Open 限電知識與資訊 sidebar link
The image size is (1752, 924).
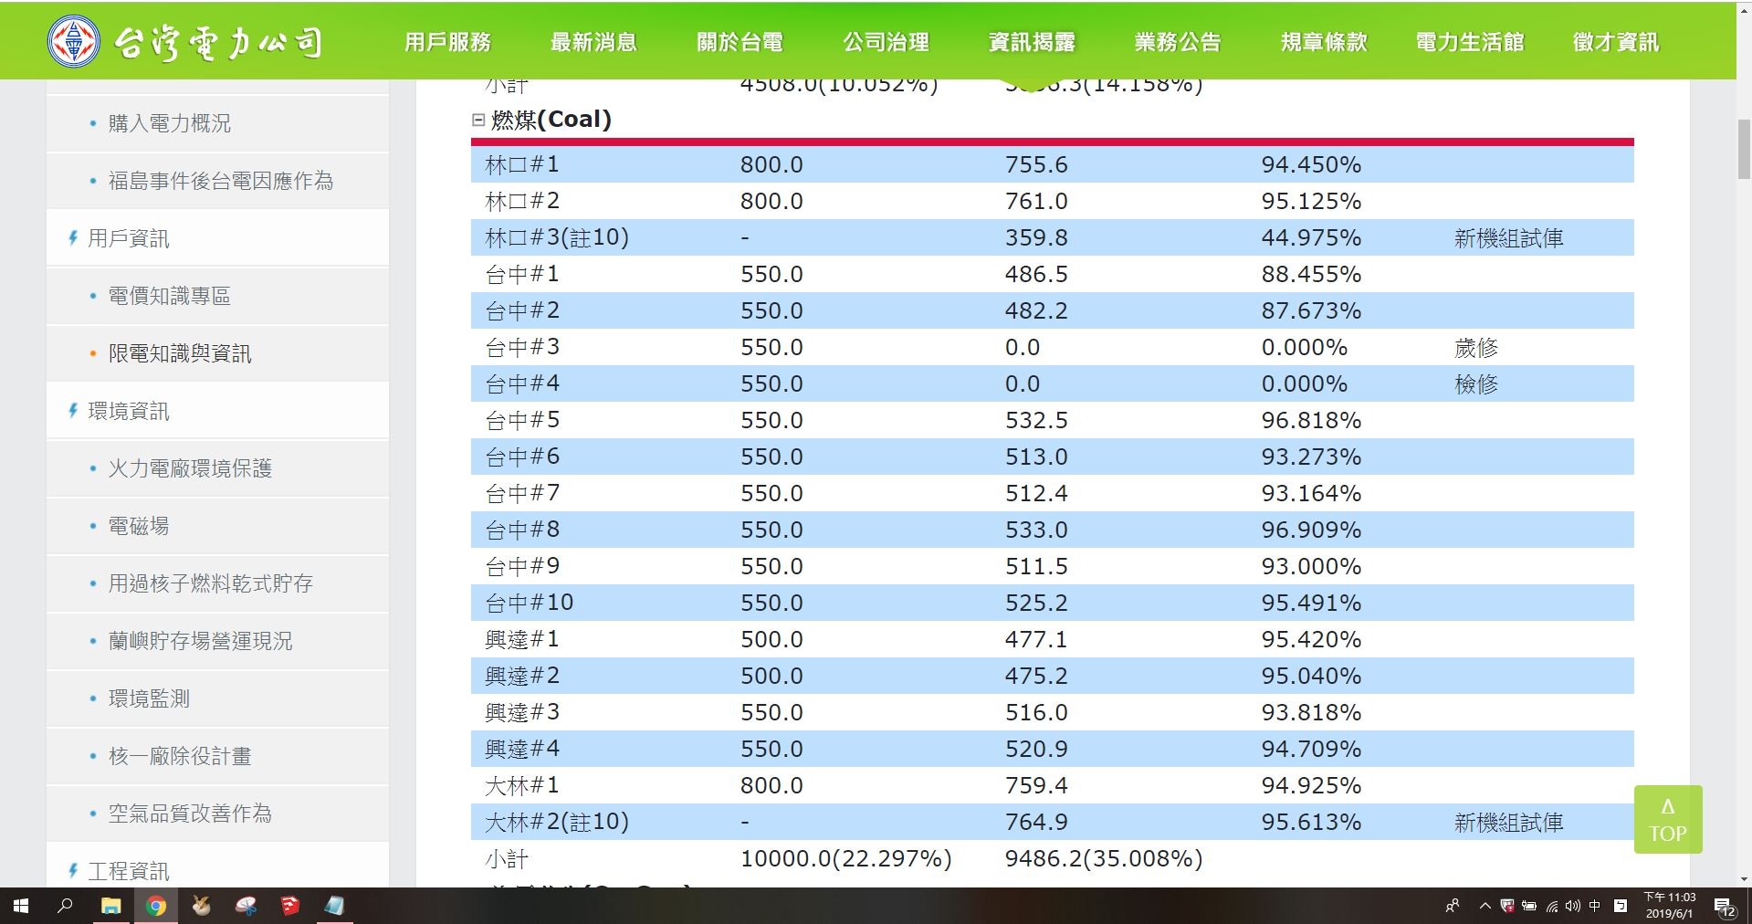click(x=180, y=353)
